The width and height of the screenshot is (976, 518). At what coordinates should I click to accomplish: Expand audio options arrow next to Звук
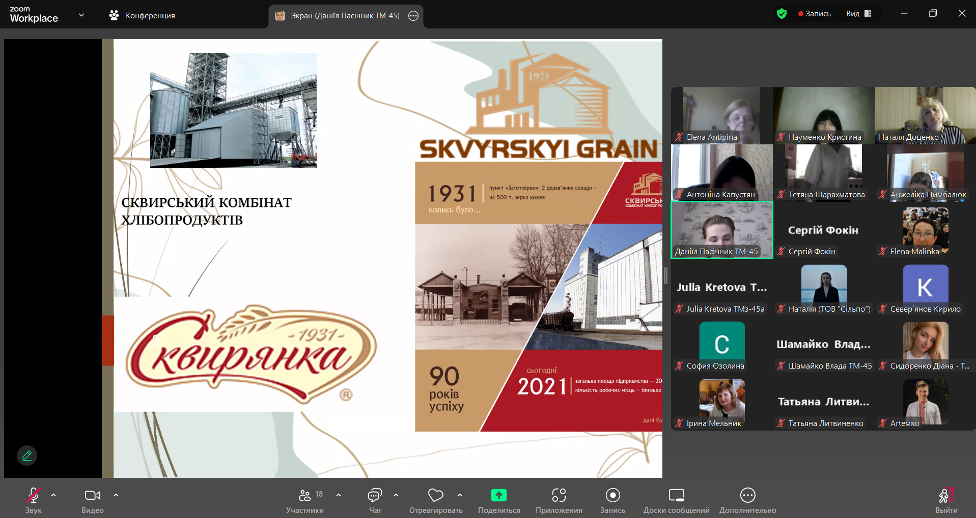click(53, 495)
